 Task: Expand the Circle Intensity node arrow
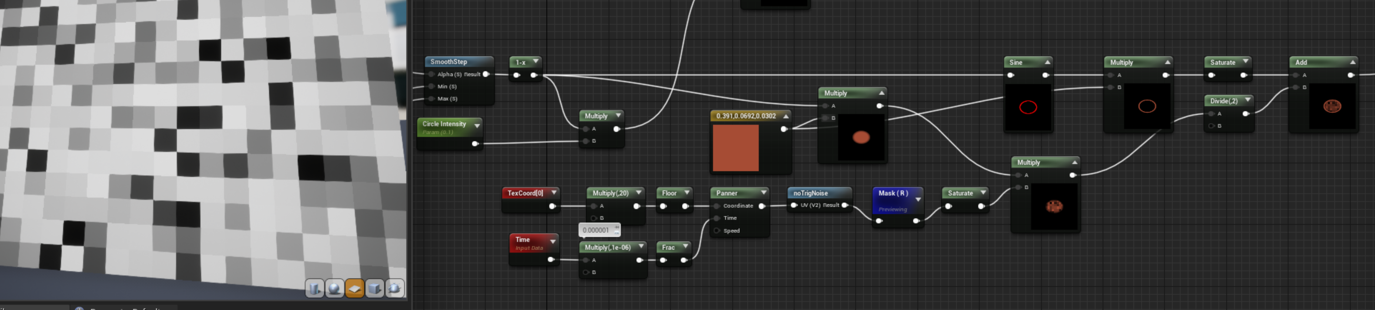click(477, 126)
